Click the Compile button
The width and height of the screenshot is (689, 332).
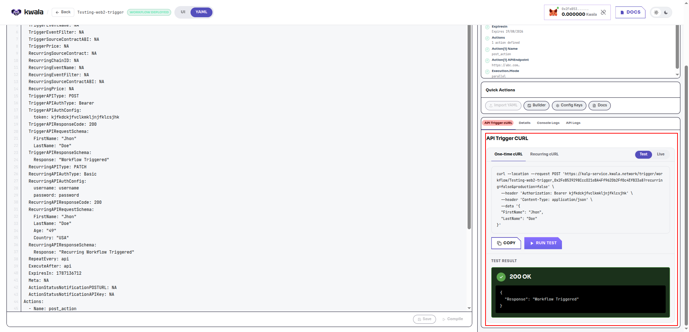click(453, 319)
